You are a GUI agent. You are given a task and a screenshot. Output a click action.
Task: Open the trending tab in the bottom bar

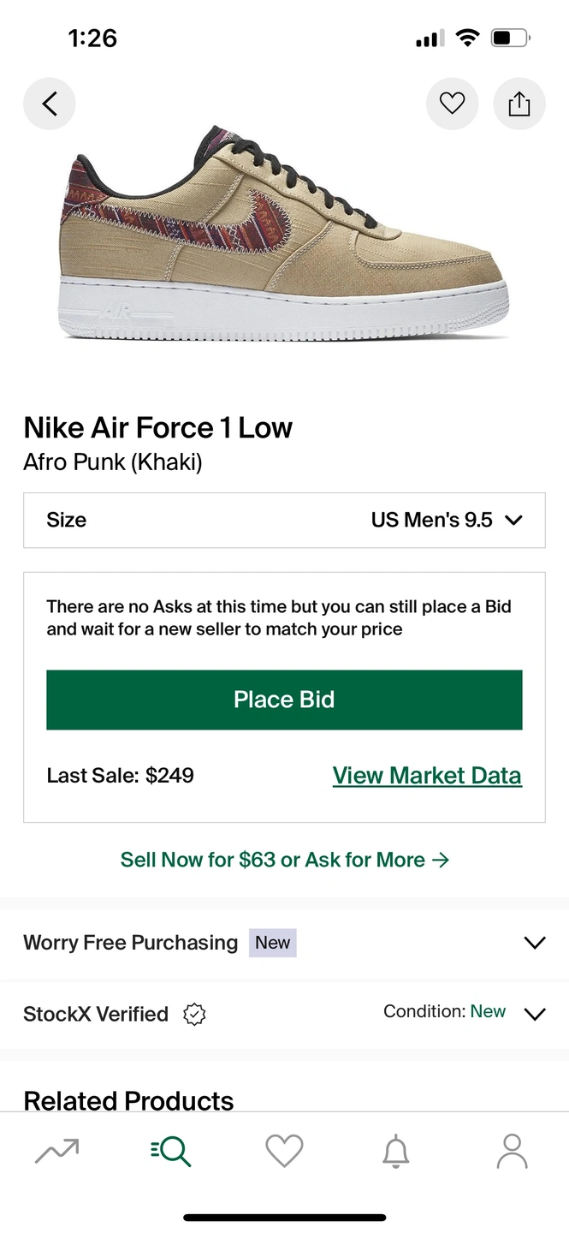pos(57,1151)
